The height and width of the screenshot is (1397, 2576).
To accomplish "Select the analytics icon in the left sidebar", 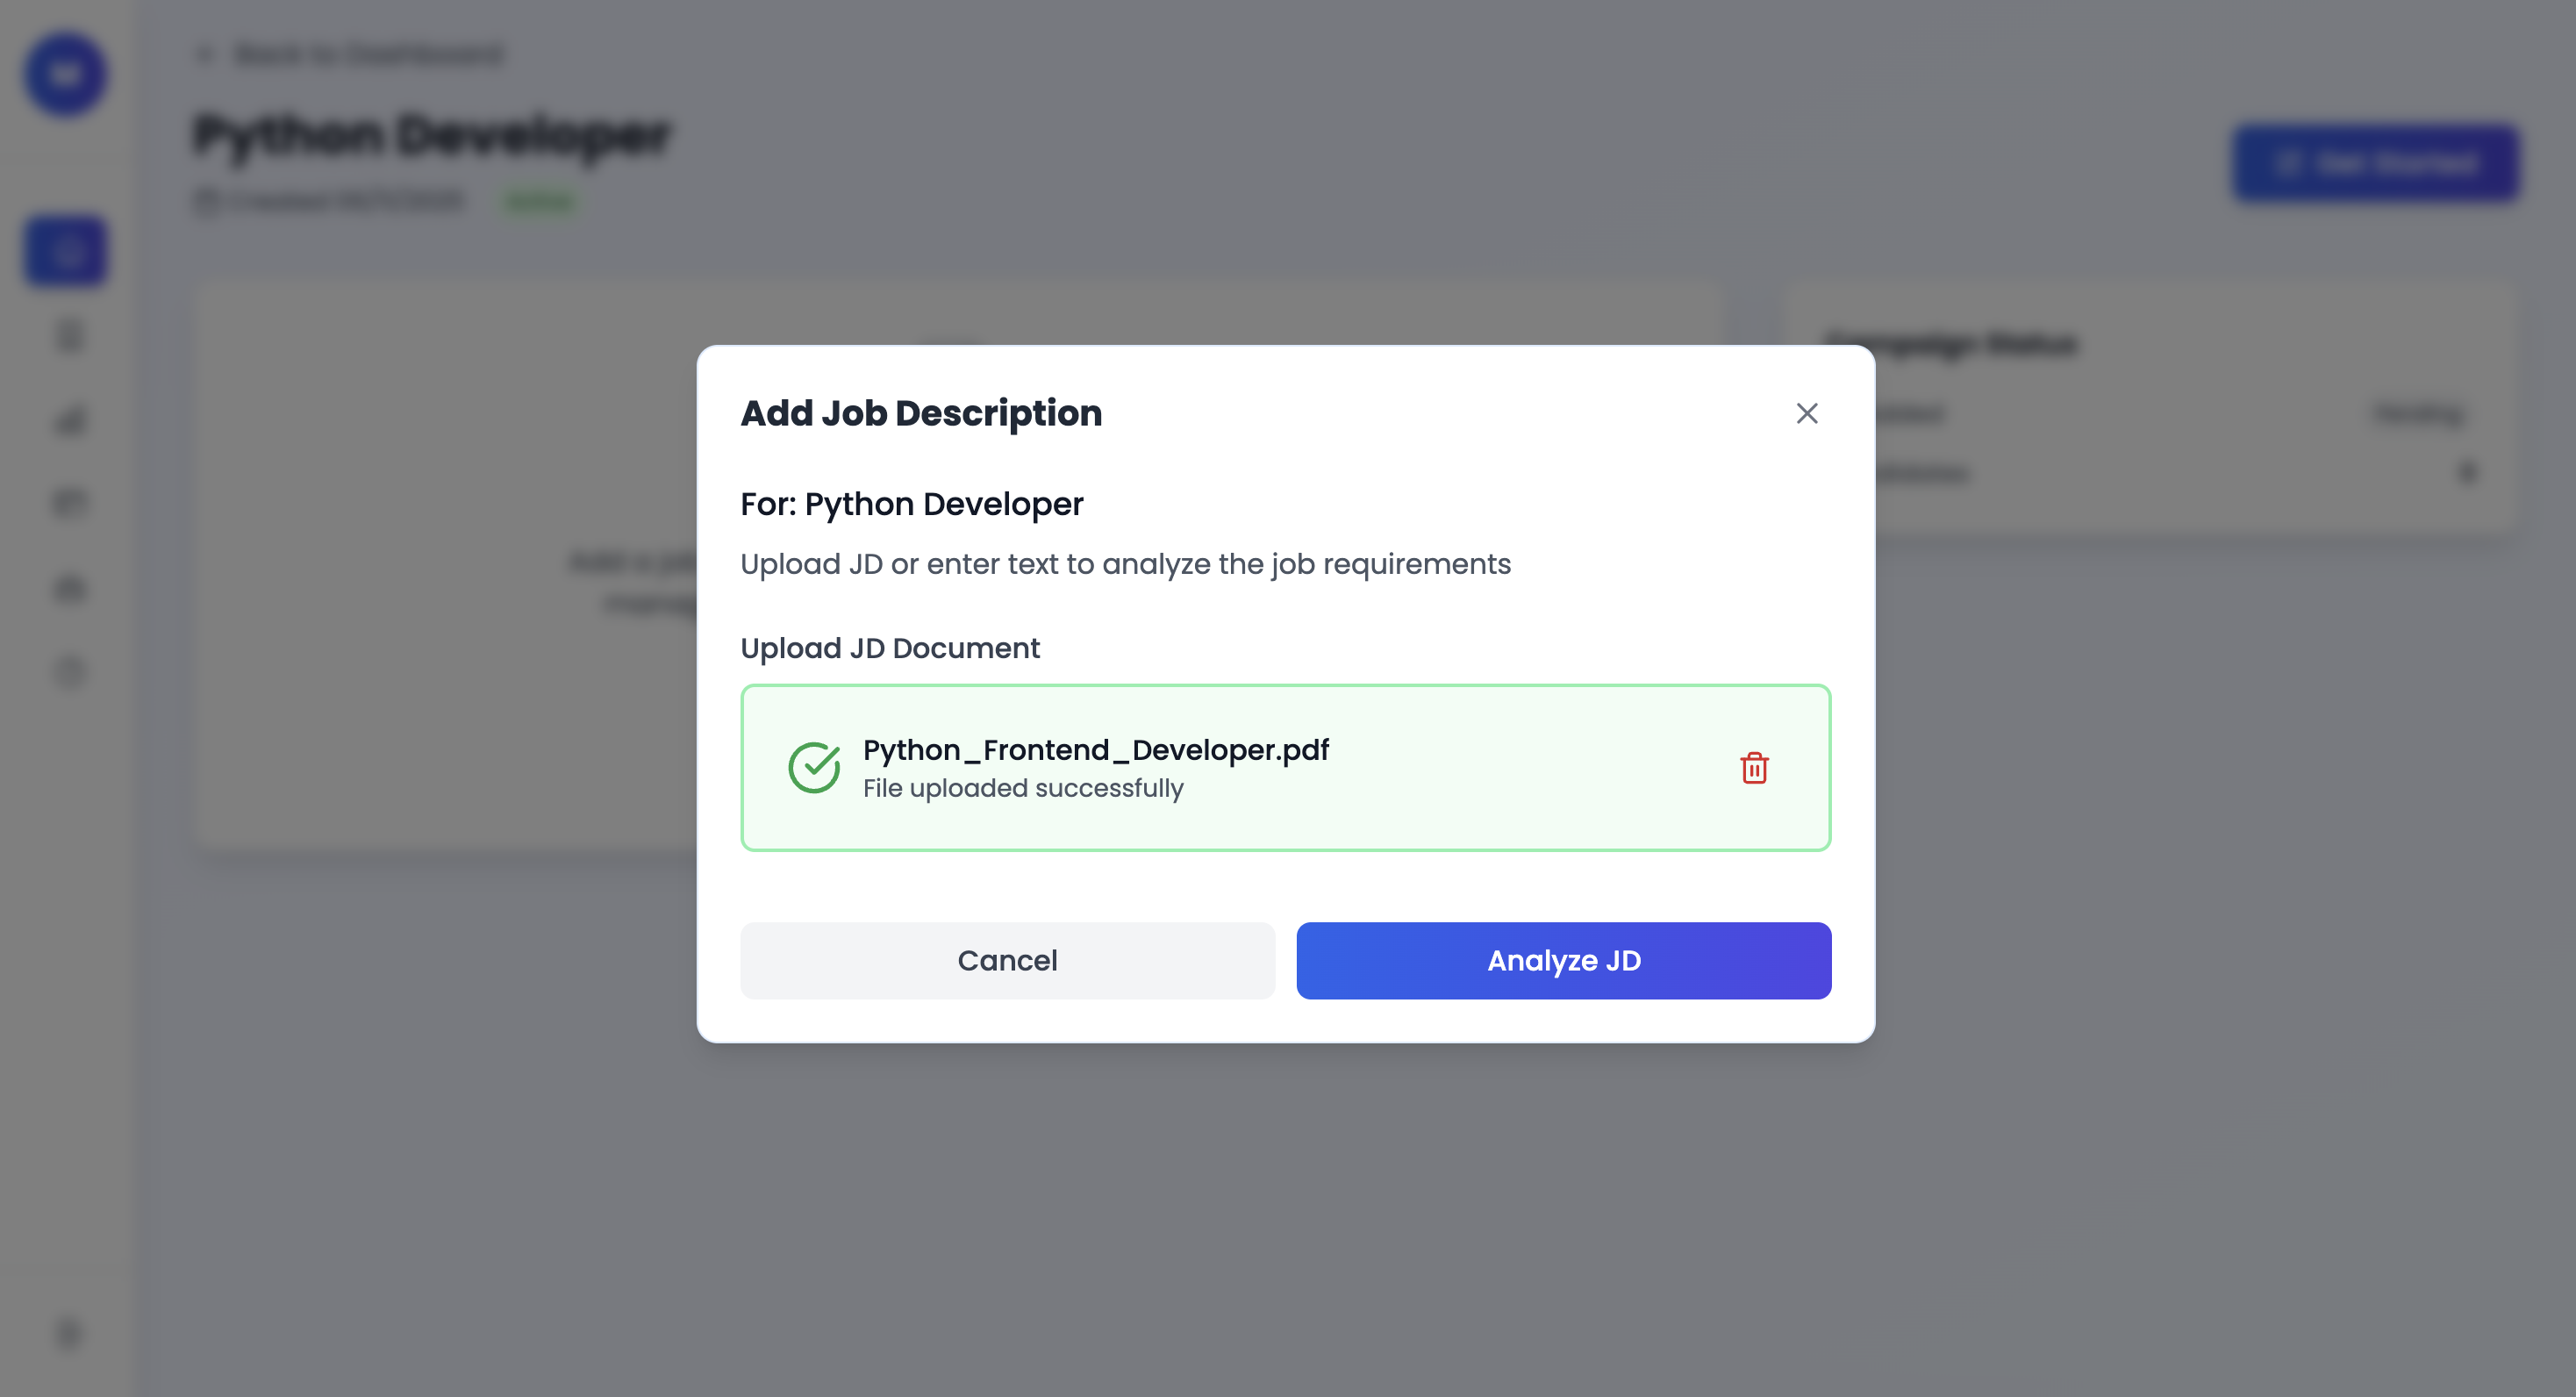I will tap(66, 420).
